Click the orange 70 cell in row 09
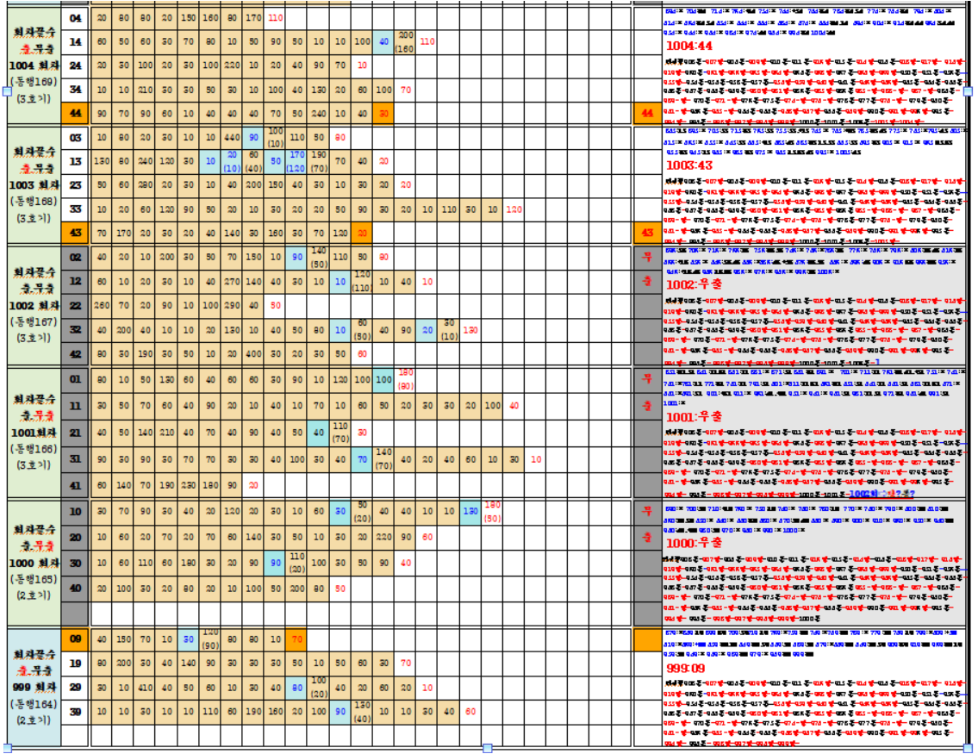978x754 pixels. pos(296,639)
